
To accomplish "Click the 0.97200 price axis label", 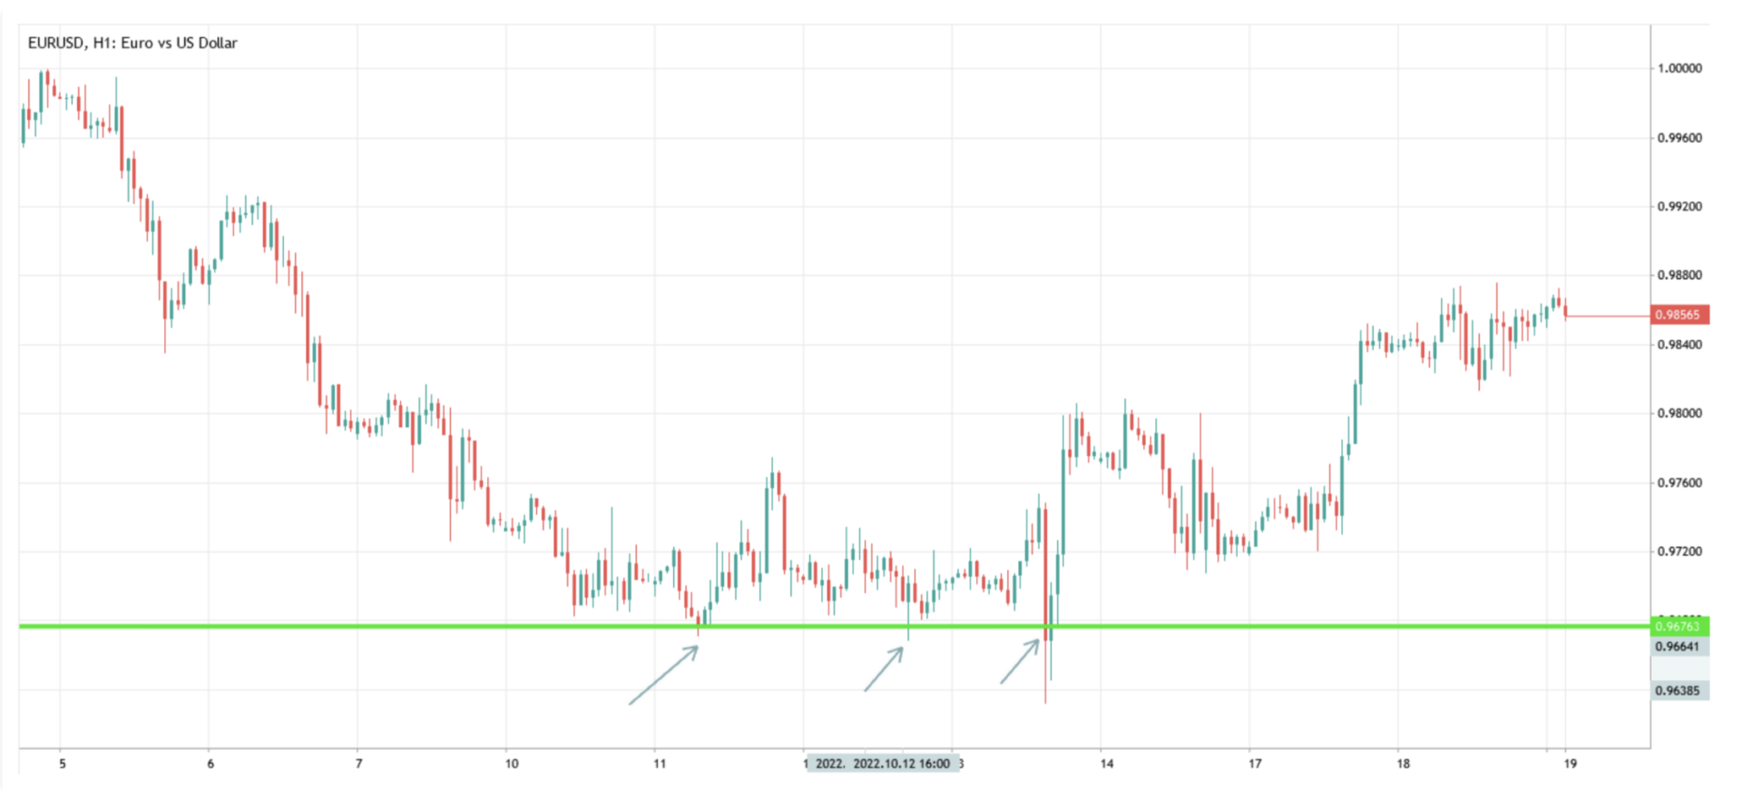I will [x=1678, y=552].
